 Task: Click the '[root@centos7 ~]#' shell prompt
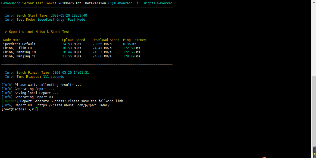[18, 109]
